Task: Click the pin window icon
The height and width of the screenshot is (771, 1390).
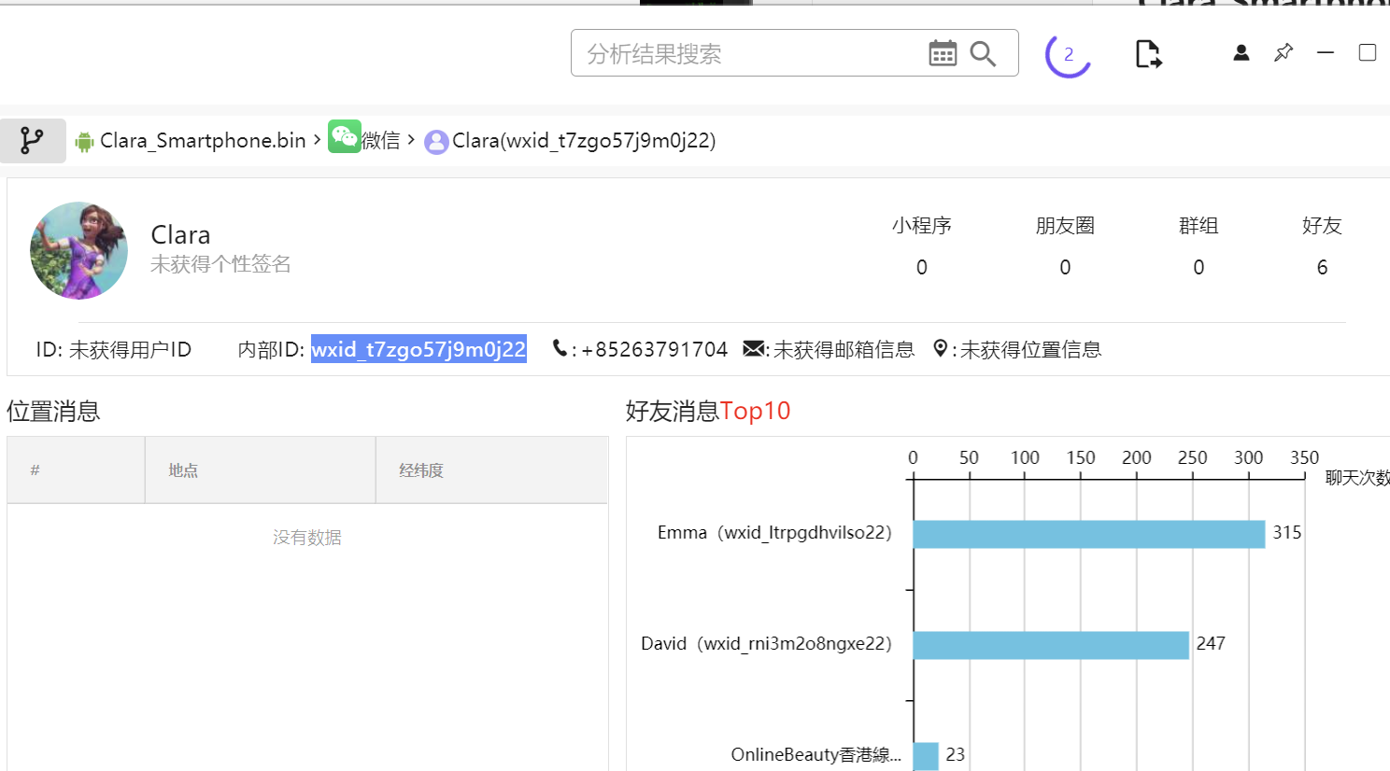Action: coord(1284,52)
